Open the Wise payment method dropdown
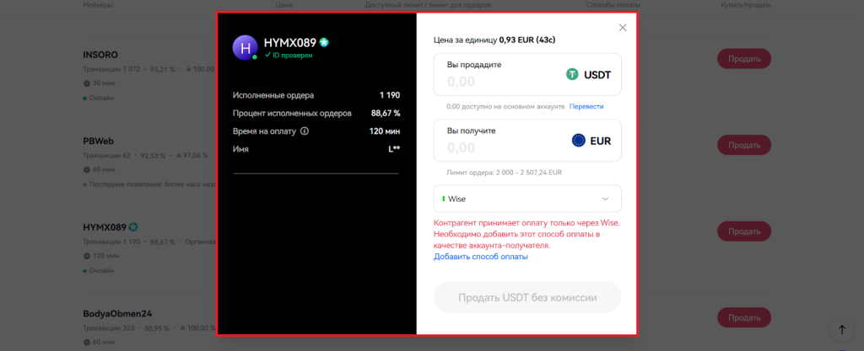 coord(527,199)
